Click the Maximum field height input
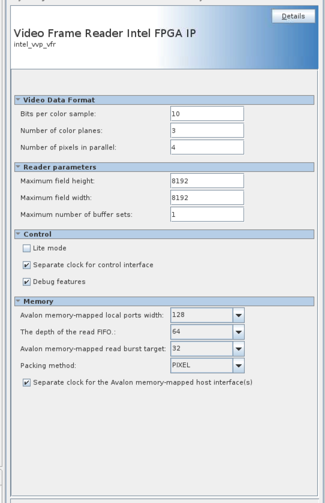 [x=207, y=181]
